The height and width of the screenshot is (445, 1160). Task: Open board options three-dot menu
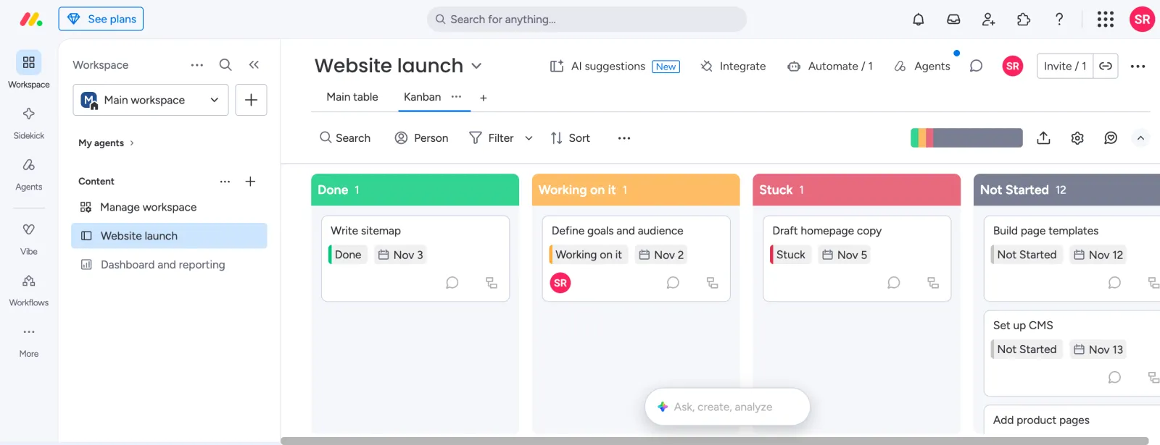[1138, 66]
